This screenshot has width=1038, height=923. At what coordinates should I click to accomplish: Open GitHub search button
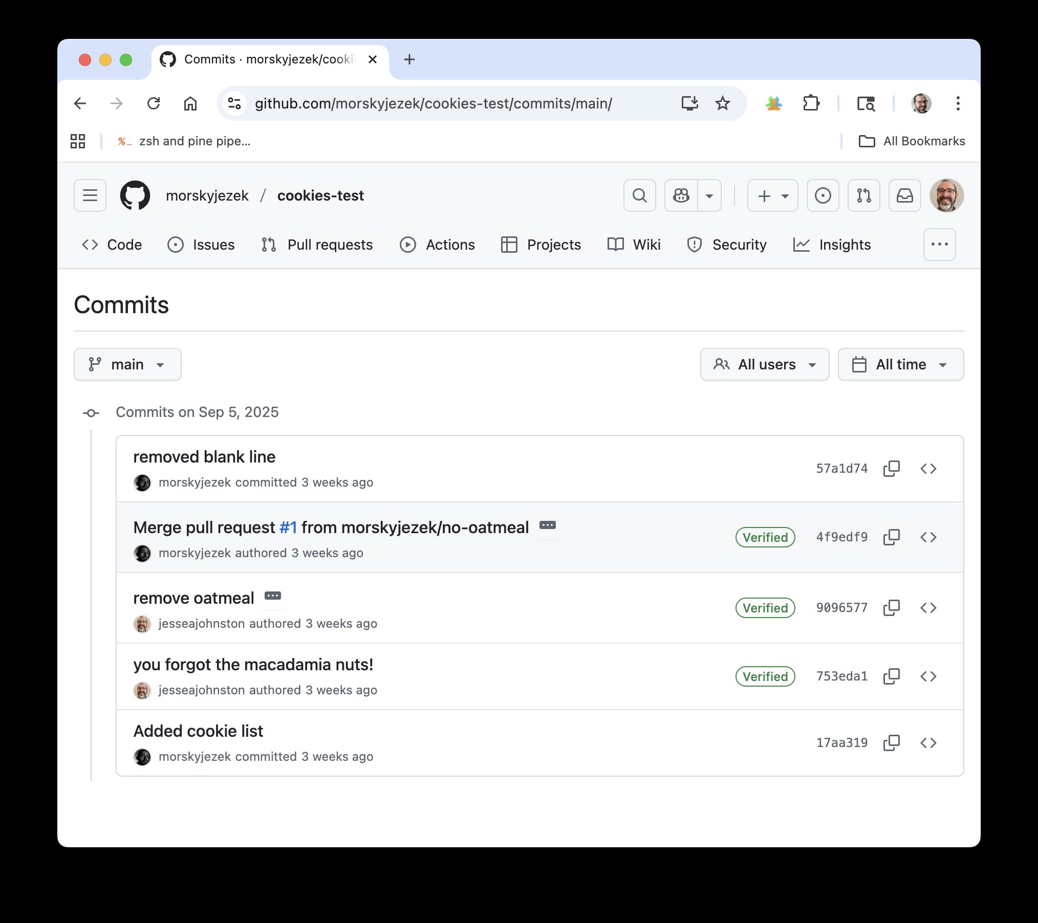click(x=639, y=195)
